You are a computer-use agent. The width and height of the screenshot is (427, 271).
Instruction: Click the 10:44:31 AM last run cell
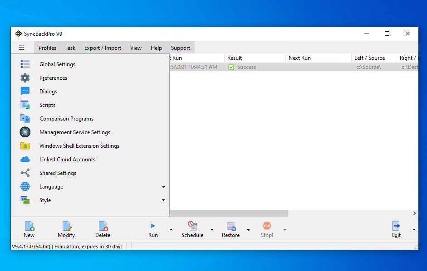[x=196, y=67]
